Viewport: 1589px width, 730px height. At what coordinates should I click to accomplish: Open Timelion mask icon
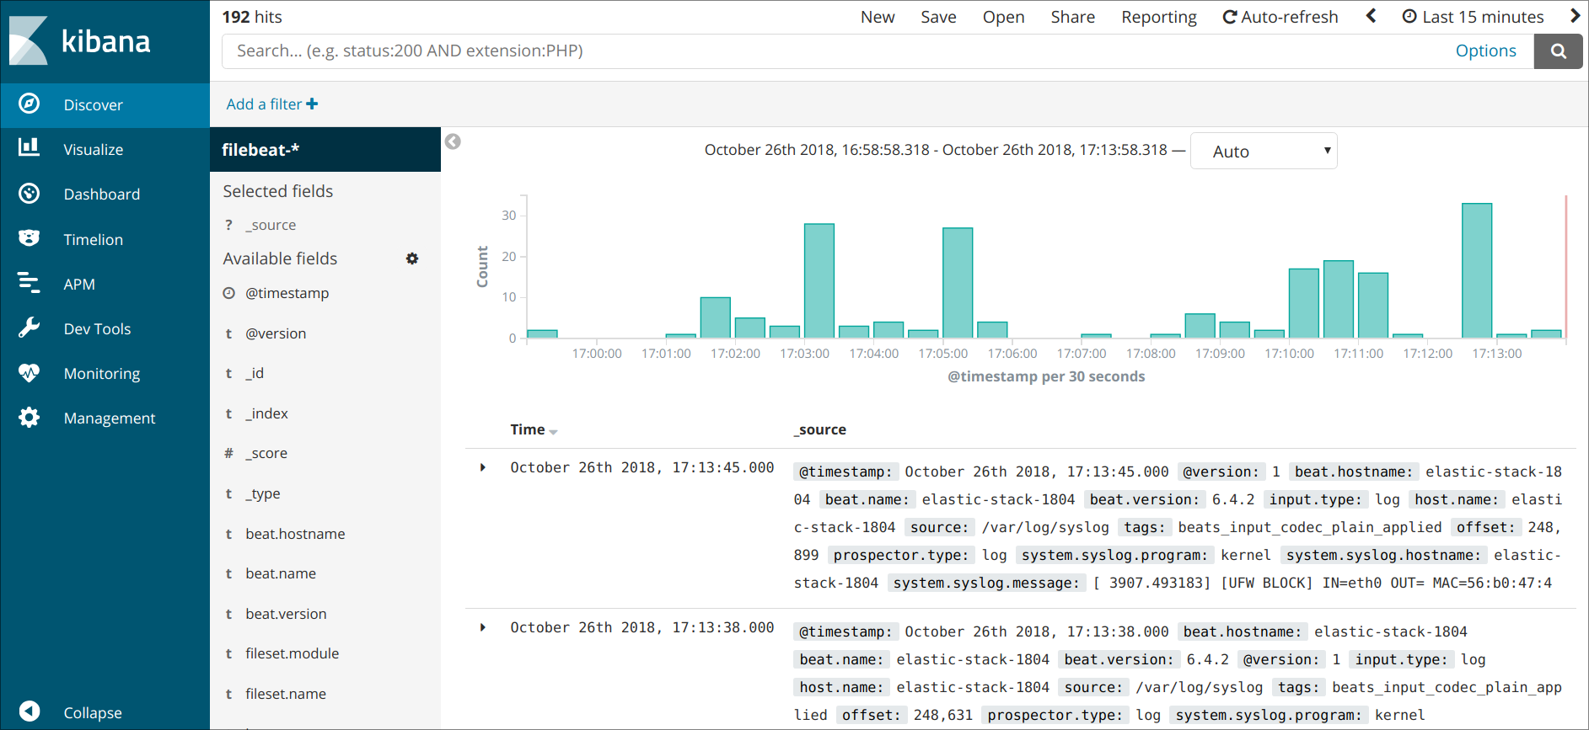[x=30, y=239]
